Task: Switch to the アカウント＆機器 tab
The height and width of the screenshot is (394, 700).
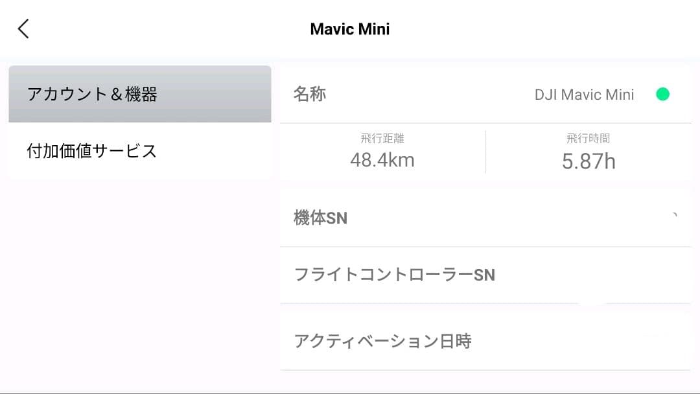Action: (139, 93)
